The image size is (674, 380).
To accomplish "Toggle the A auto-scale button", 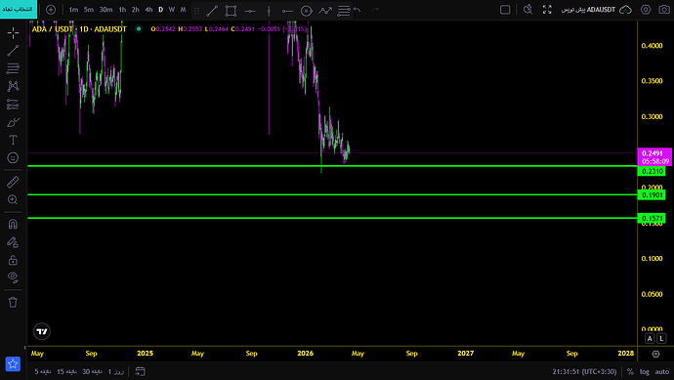I will [650, 339].
